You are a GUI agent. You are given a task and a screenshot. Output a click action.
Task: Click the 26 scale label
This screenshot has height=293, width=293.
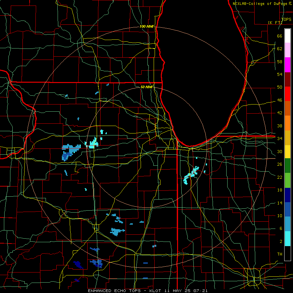click(x=280, y=164)
